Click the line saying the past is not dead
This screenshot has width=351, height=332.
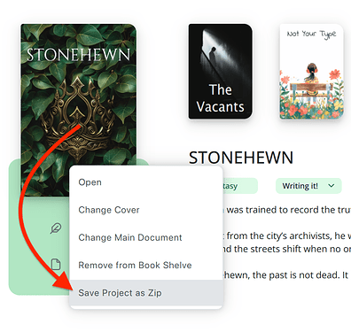tap(285, 275)
